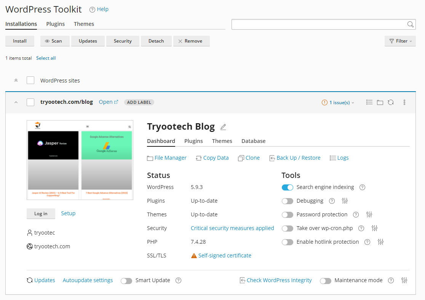Screen dimensions: 425x300
Task: Click the help icon next to Smart Update
Action: [x=178, y=281]
